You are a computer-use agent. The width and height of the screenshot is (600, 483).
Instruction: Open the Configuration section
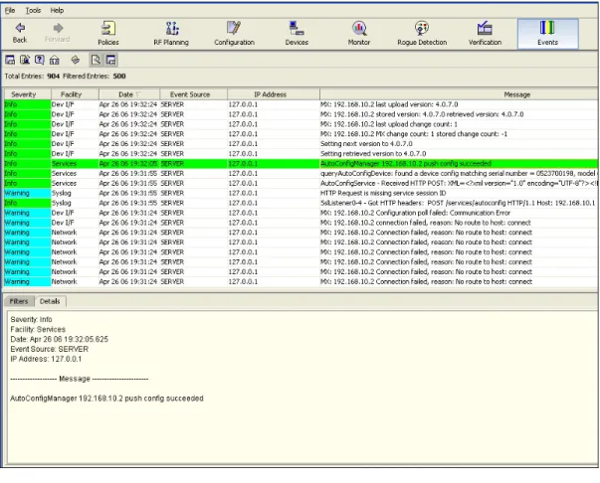[234, 33]
